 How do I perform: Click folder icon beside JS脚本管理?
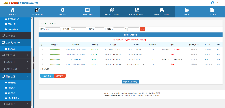[x=6, y=30]
